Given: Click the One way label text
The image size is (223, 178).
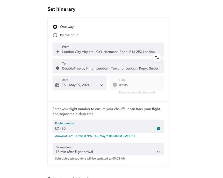Looking at the screenshot, I should click(x=67, y=27).
